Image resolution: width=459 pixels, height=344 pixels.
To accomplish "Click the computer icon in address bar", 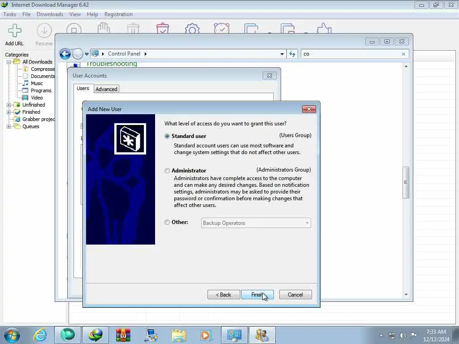I will tap(95, 54).
